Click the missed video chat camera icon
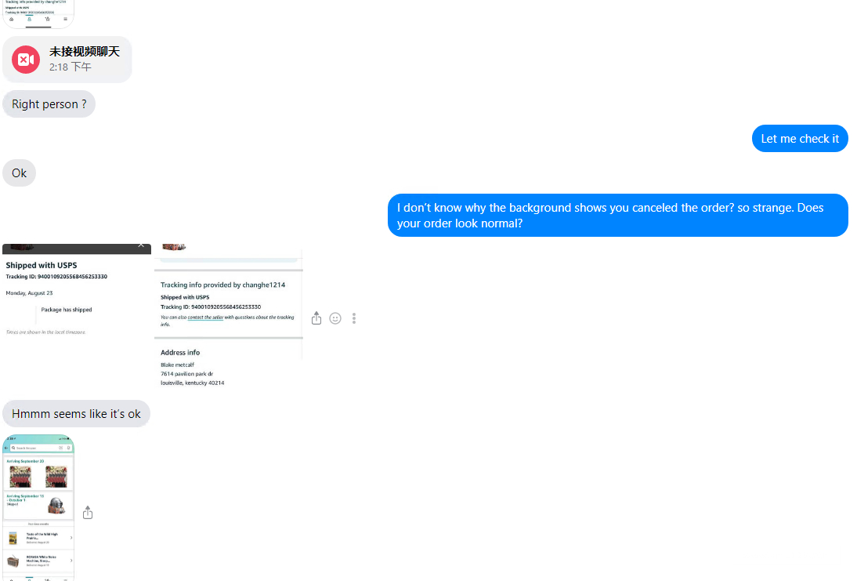This screenshot has width=857, height=581. coord(26,60)
